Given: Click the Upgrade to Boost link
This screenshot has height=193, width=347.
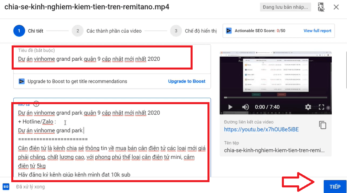Looking at the screenshot, I should (x=187, y=81).
